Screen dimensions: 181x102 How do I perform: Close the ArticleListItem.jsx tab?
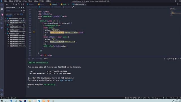[85, 4]
